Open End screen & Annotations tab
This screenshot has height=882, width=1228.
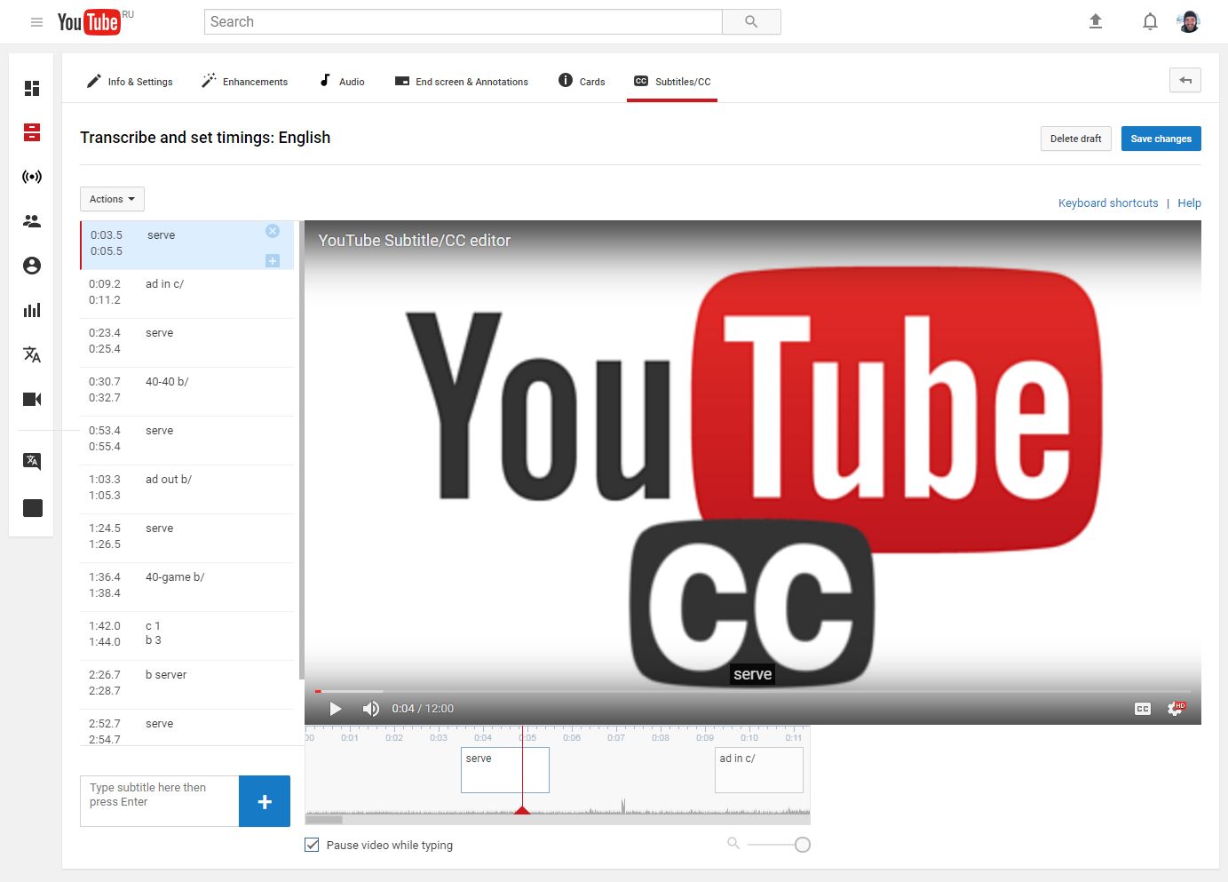(462, 81)
